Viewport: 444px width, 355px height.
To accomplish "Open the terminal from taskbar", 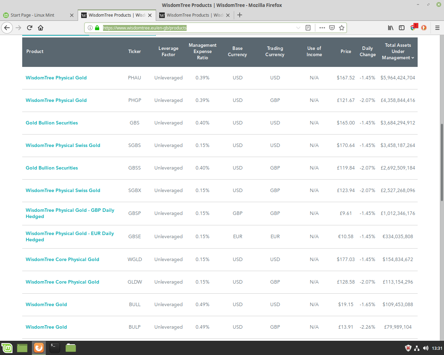I will click(x=55, y=348).
